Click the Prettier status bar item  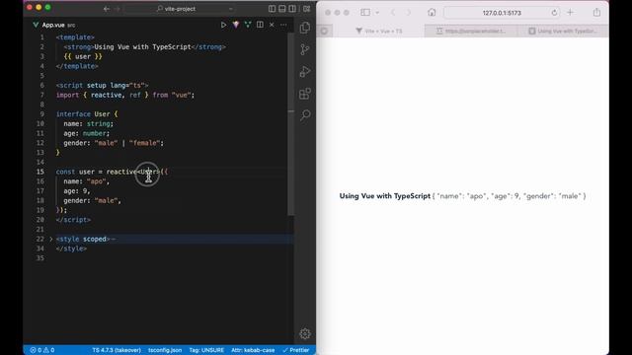[x=296, y=350]
